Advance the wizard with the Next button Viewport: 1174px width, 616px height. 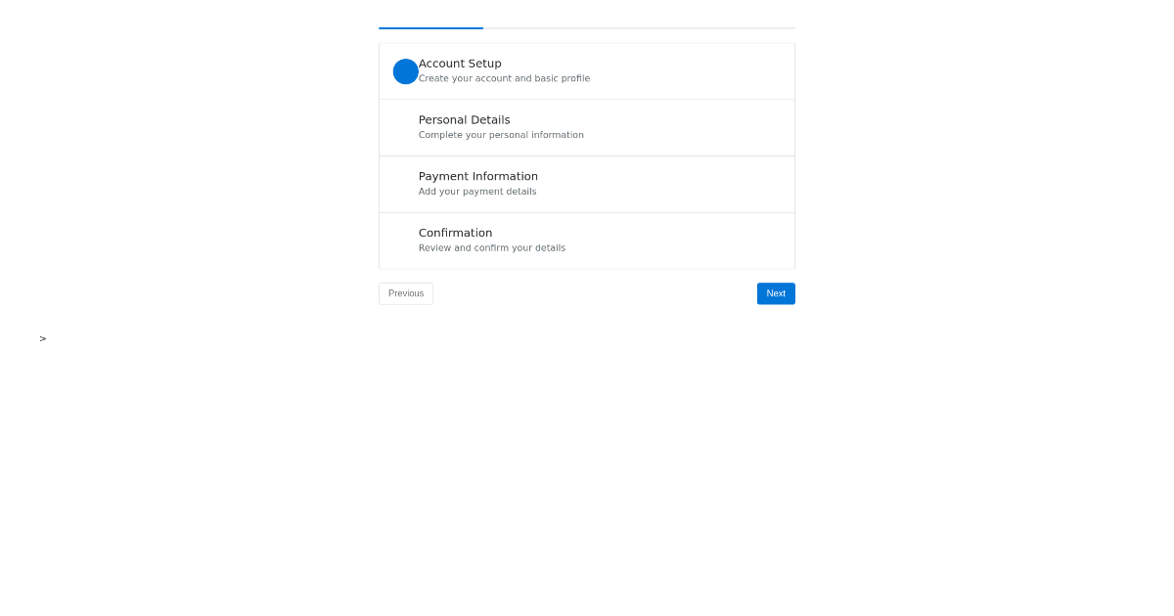[776, 293]
